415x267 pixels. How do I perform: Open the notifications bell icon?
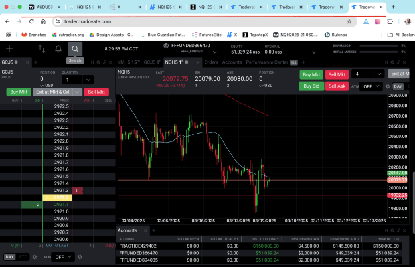(58, 49)
